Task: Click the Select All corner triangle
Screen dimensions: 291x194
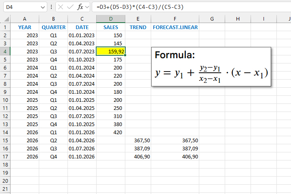Action: coord(6,19)
